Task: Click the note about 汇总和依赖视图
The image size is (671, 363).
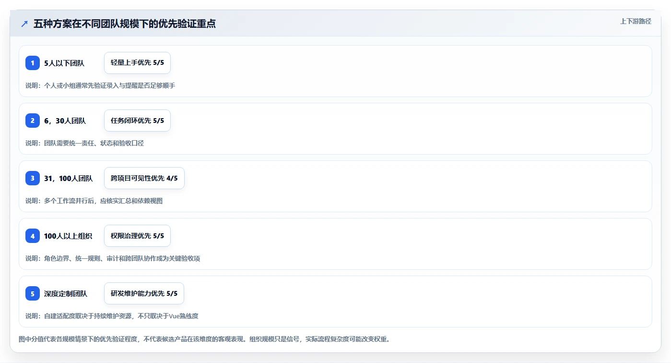Action: (94, 201)
